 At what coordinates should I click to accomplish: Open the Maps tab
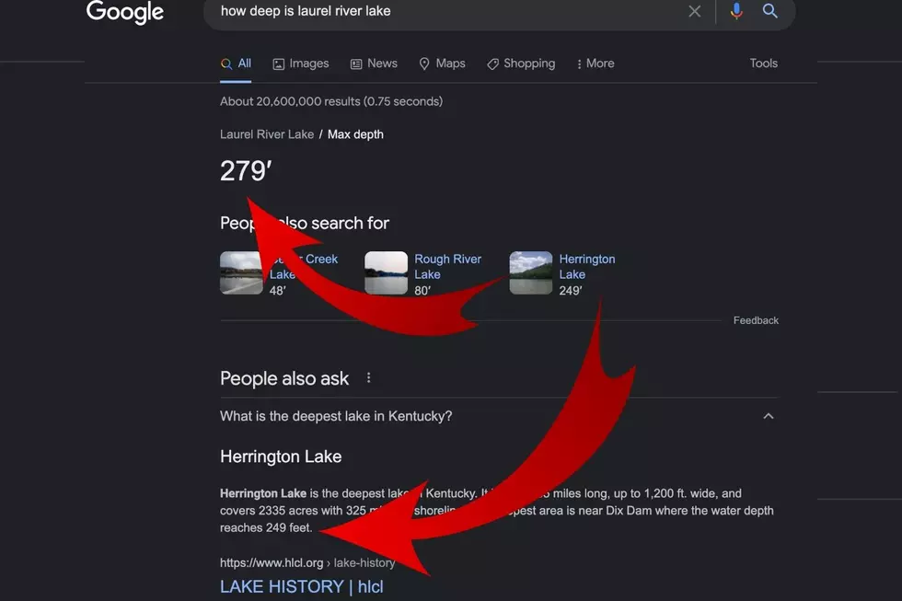pos(442,64)
